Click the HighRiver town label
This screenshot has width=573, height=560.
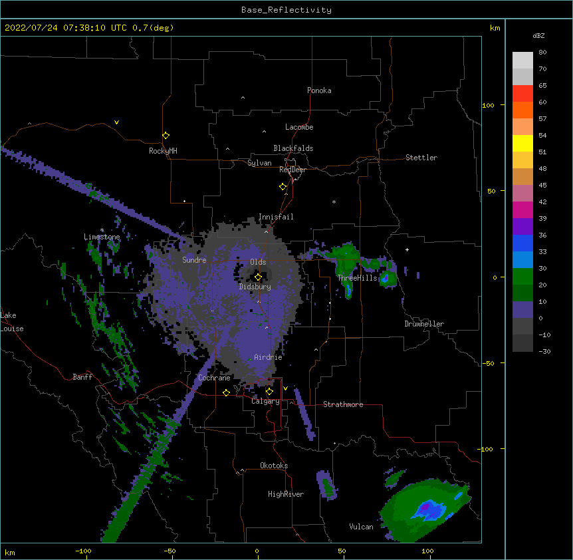286,494
